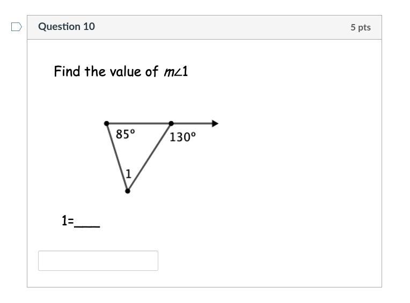
Task: Click the 130° exterior angle label
Action: click(182, 137)
